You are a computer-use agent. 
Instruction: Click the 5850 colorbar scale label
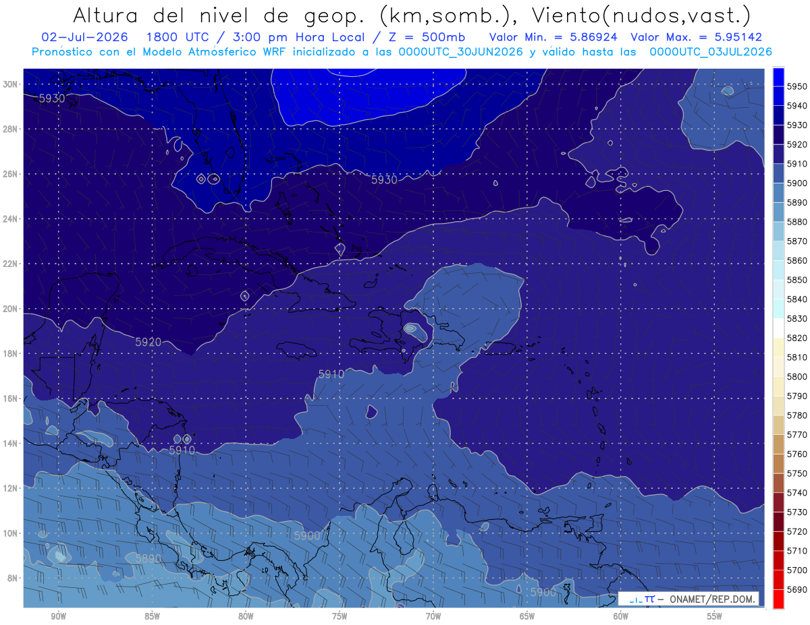pyautogui.click(x=797, y=280)
